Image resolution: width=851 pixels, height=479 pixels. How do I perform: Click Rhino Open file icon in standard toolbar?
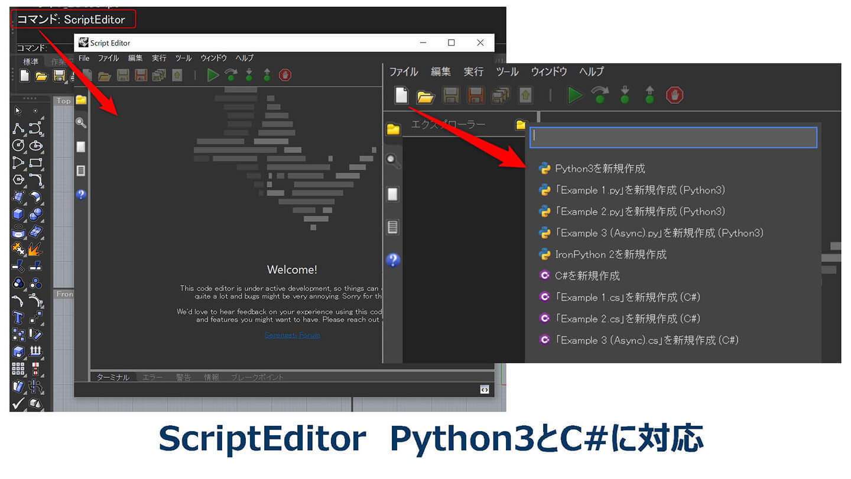(41, 76)
